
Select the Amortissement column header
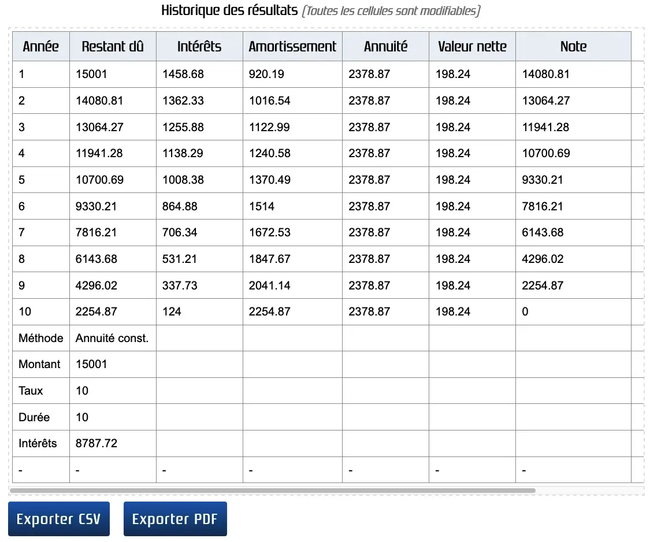tap(293, 46)
